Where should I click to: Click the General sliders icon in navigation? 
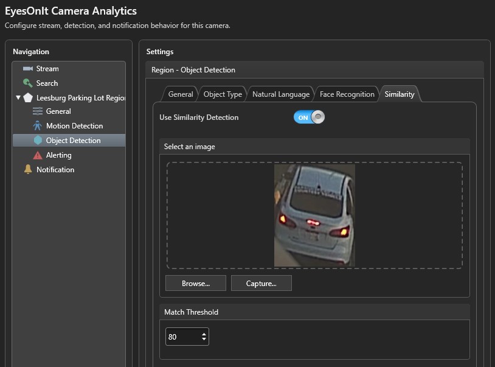38,111
